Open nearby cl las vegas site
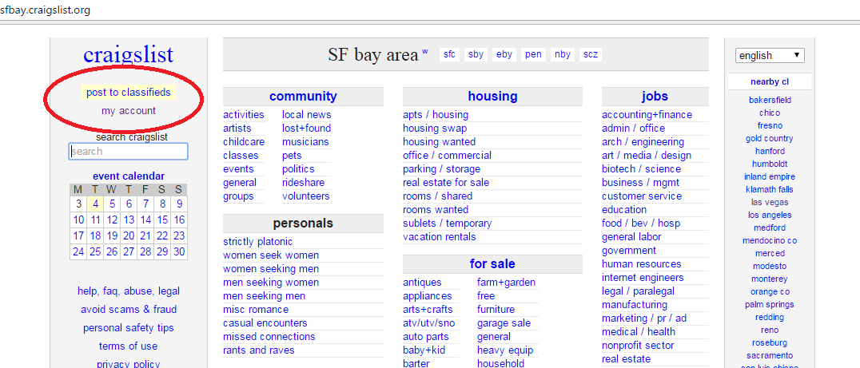The image size is (860, 368). pos(770,202)
